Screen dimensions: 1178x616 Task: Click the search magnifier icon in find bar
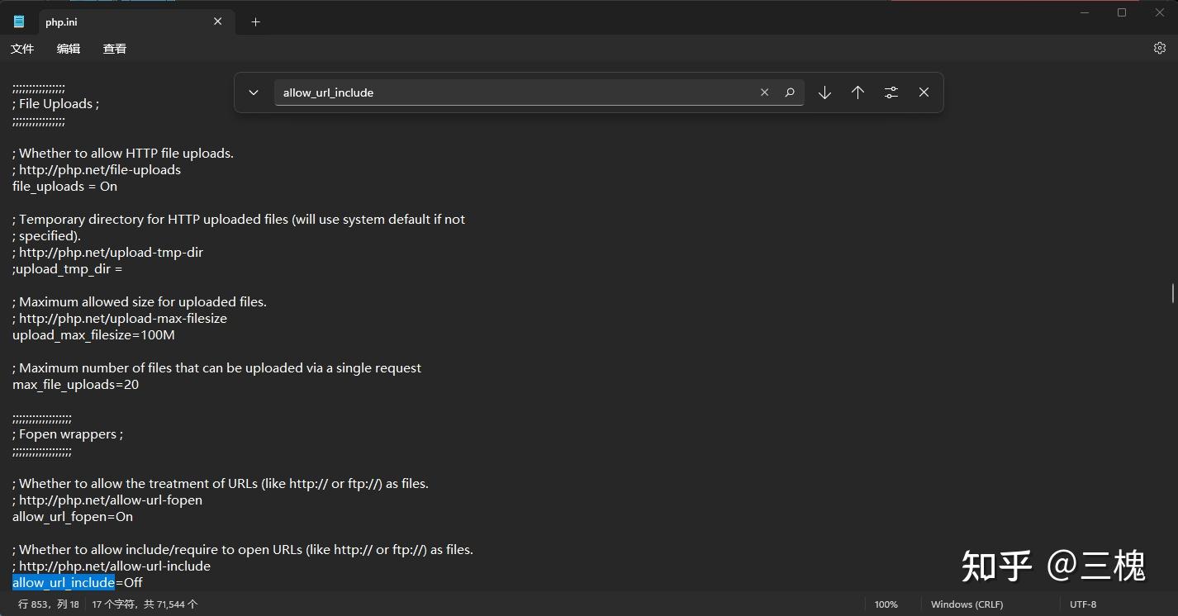790,92
